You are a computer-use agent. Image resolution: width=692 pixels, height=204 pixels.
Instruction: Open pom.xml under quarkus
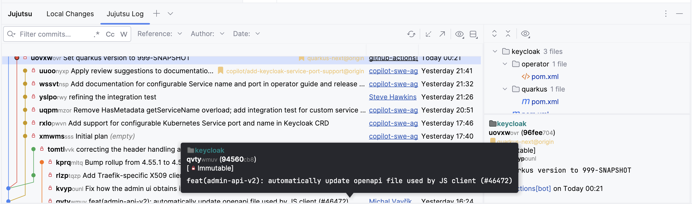click(545, 101)
